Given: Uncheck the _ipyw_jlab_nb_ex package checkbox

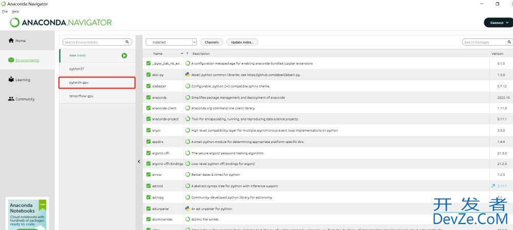Looking at the screenshot, I should click(x=149, y=64).
